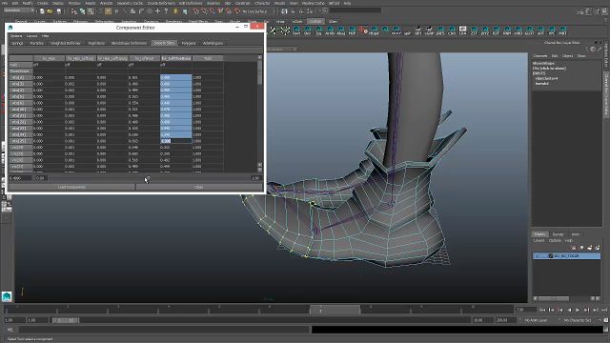
Task: Click the Open Scene folder icon
Action: [x=50, y=11]
